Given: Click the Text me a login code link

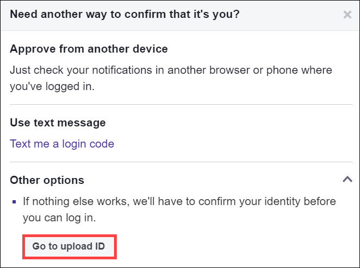Looking at the screenshot, I should (x=62, y=144).
